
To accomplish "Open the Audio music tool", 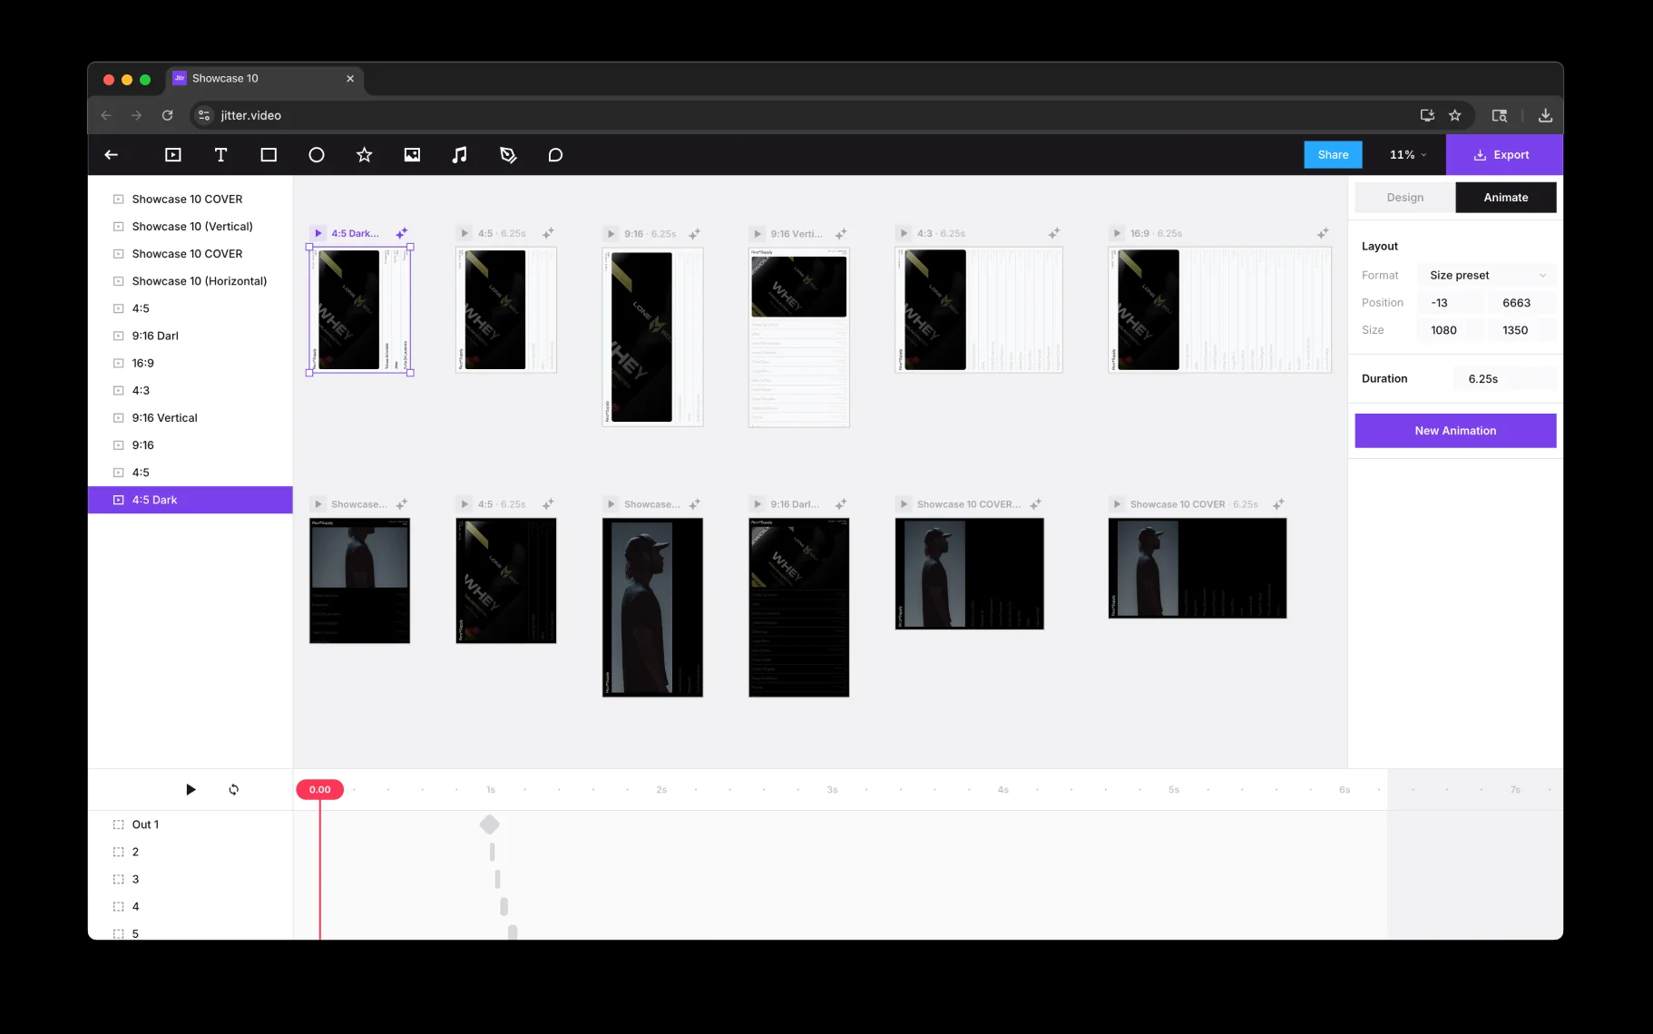I will [x=460, y=155].
